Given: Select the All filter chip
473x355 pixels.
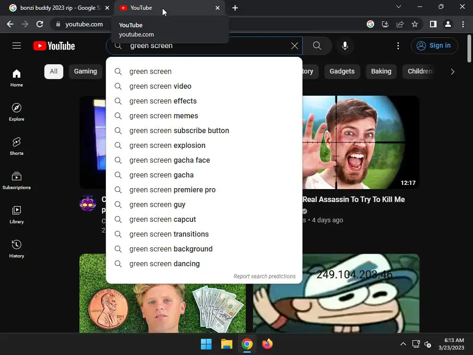Looking at the screenshot, I should click(54, 72).
